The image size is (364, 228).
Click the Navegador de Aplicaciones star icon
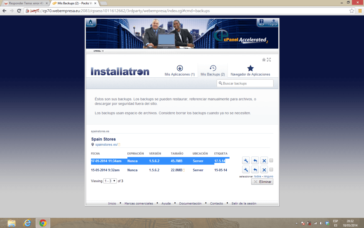click(250, 68)
